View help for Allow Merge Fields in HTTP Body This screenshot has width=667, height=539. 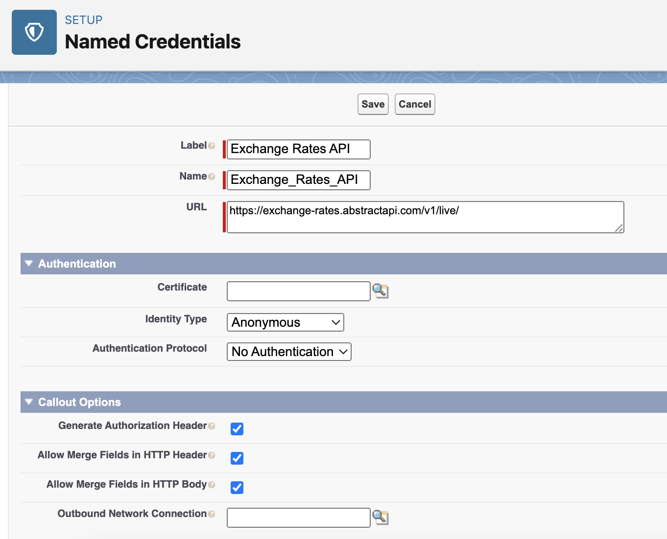[x=212, y=485]
